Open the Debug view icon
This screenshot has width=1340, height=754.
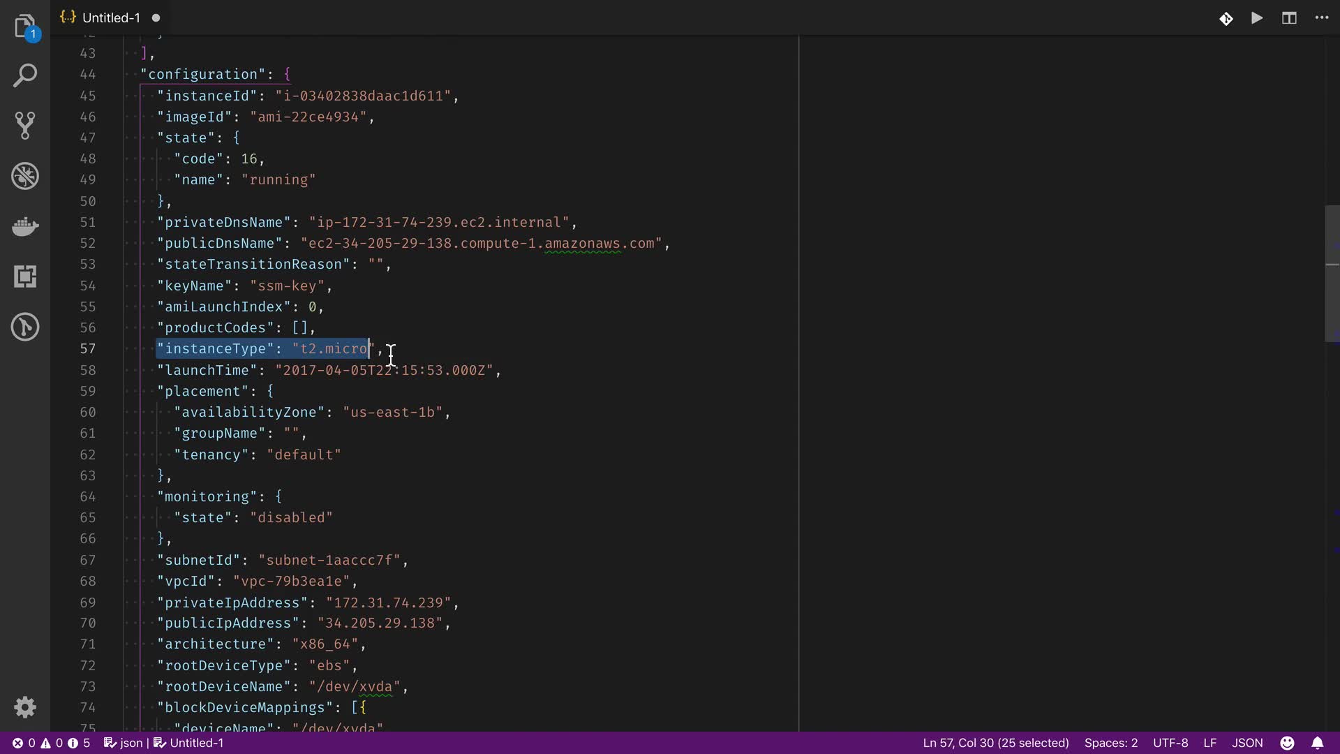click(x=25, y=176)
